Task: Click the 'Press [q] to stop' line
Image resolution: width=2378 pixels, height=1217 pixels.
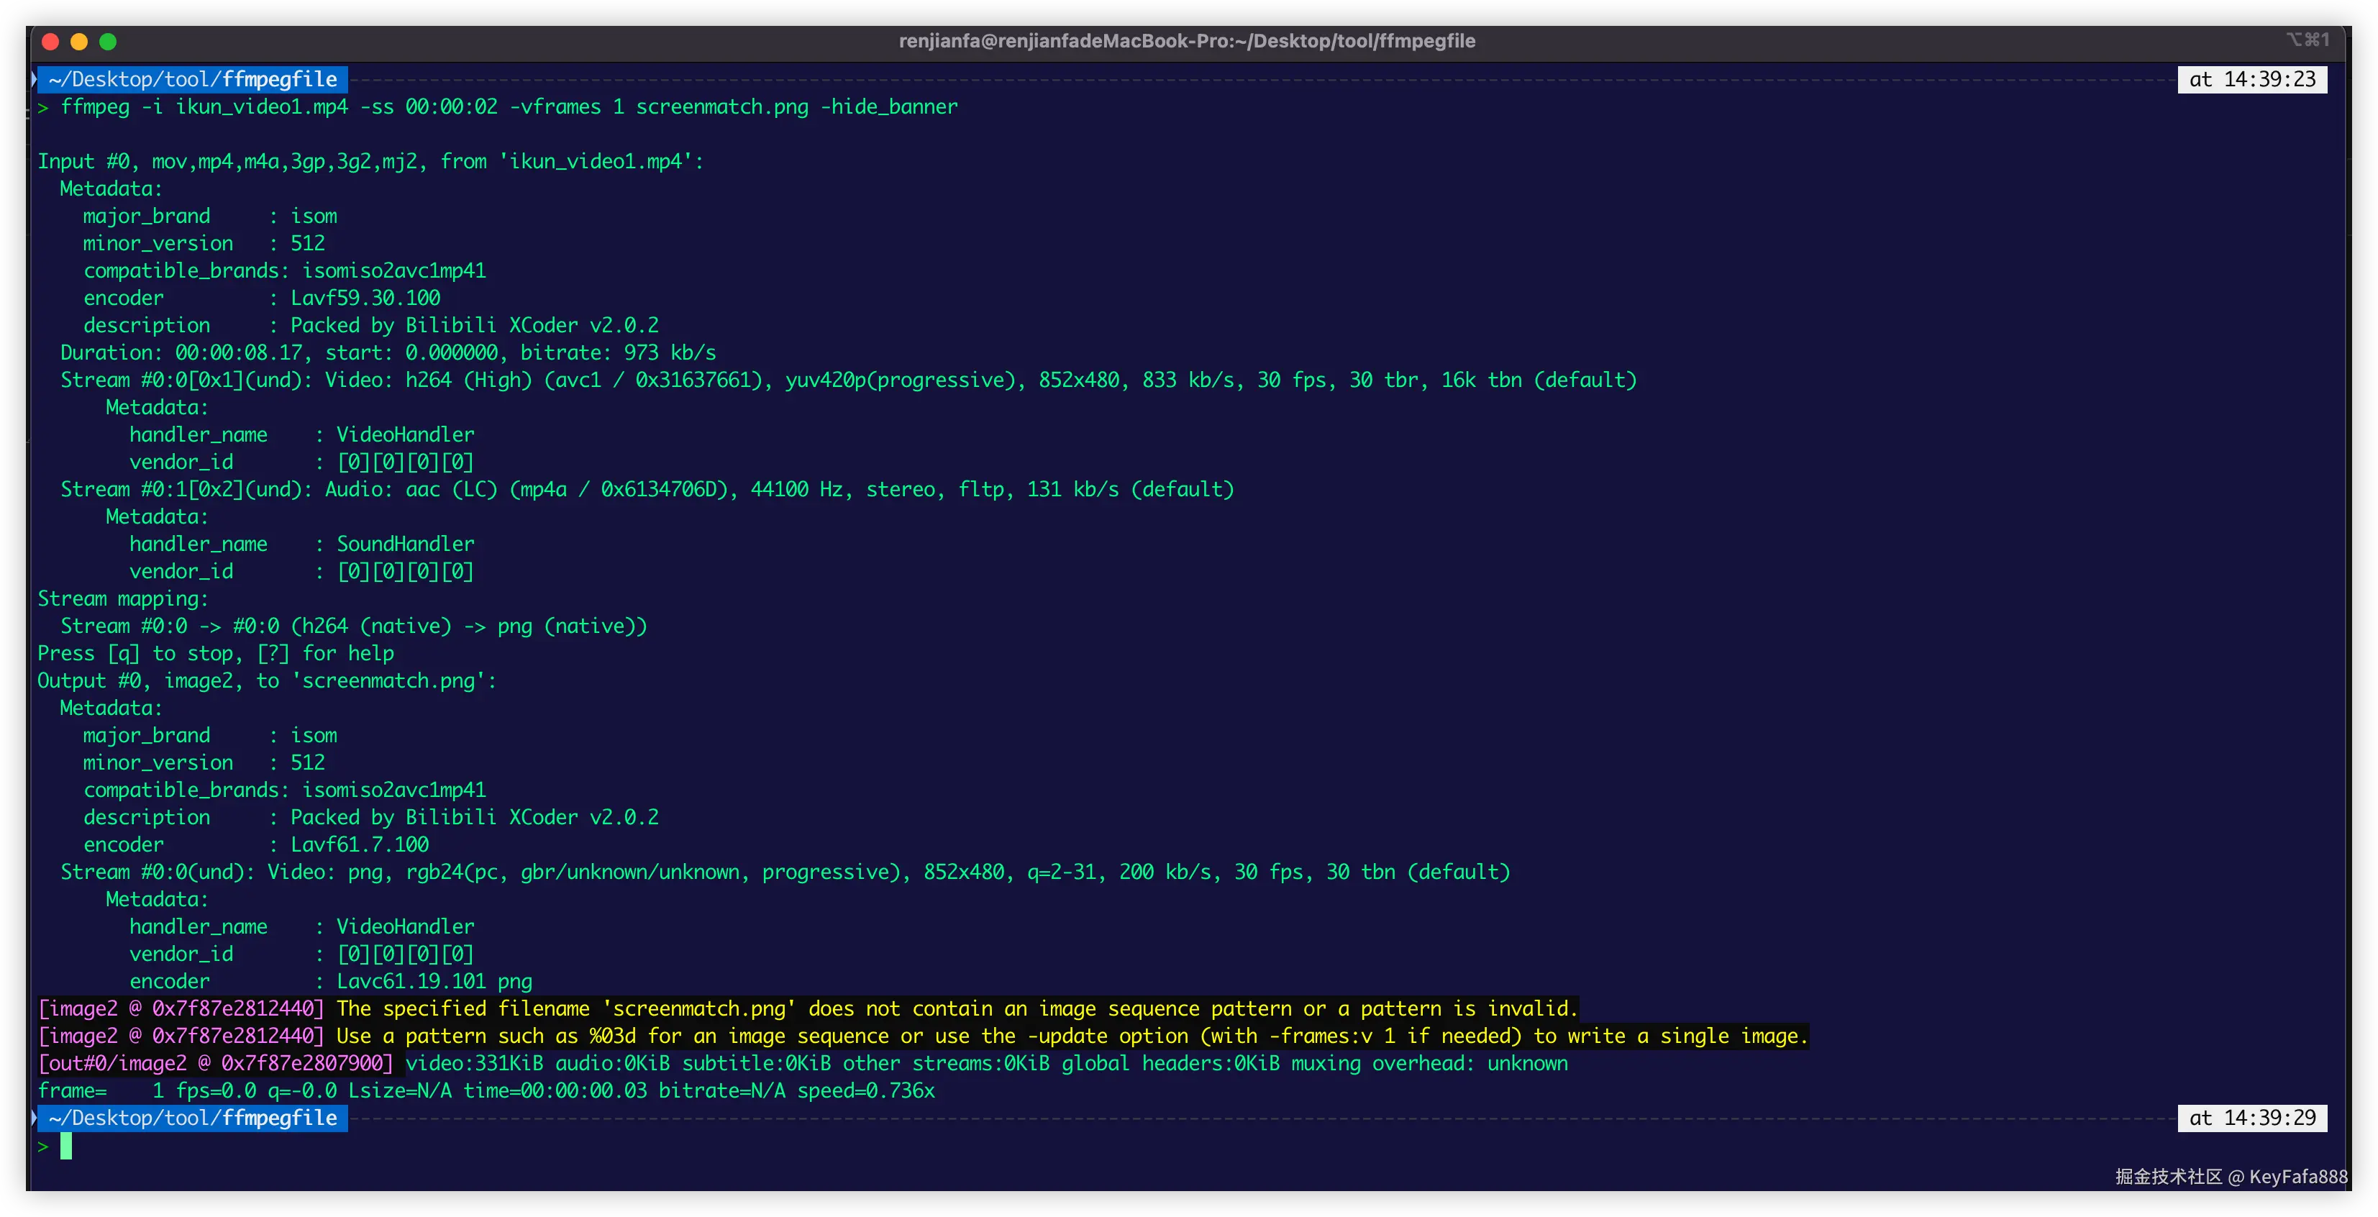Action: pos(215,654)
